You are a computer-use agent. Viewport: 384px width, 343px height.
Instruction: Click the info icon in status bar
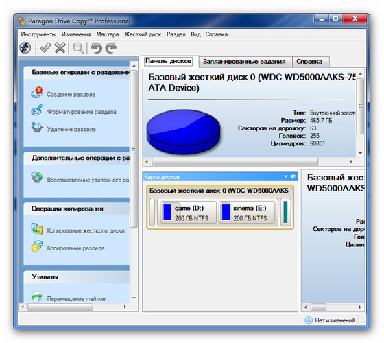[x=309, y=320]
